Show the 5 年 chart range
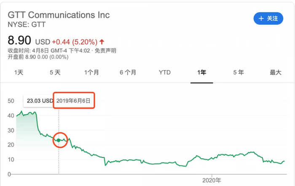The image size is (295, 186). (239, 72)
